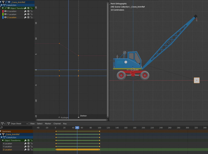This screenshot has width=208, height=154.
Task: Hide the Y Location curve via eye icon
Action: tap(6, 14)
